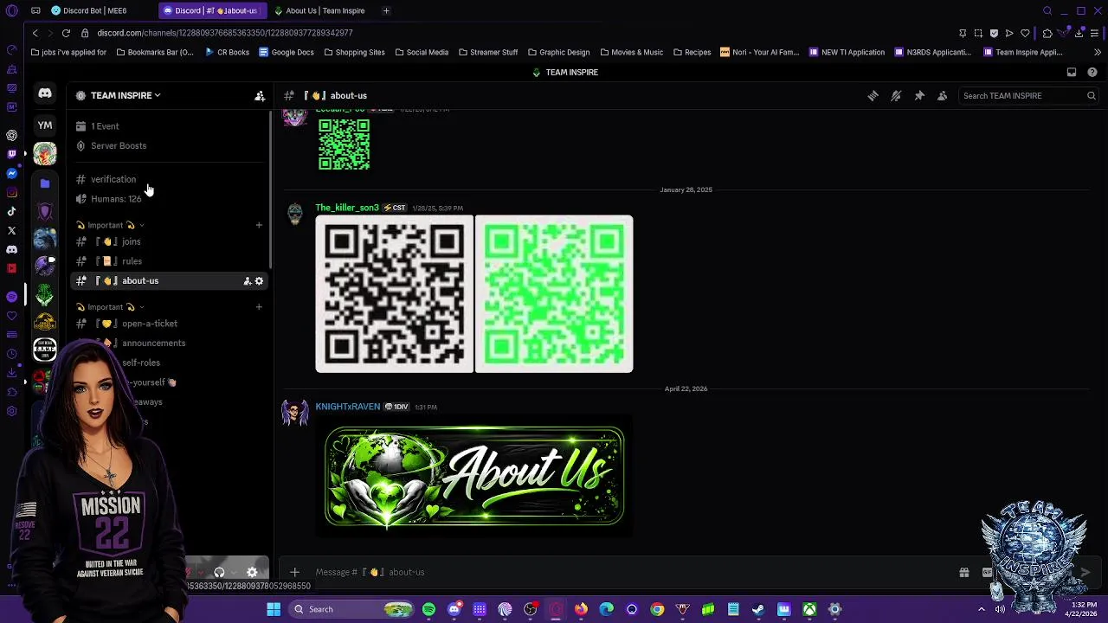Viewport: 1108px width, 623px height.
Task: Open browser extensions puzzle icon
Action: pos(1047,33)
